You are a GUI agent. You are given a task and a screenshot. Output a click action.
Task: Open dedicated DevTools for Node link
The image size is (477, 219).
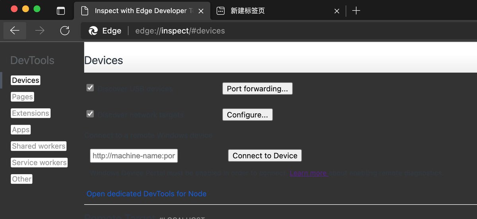146,194
